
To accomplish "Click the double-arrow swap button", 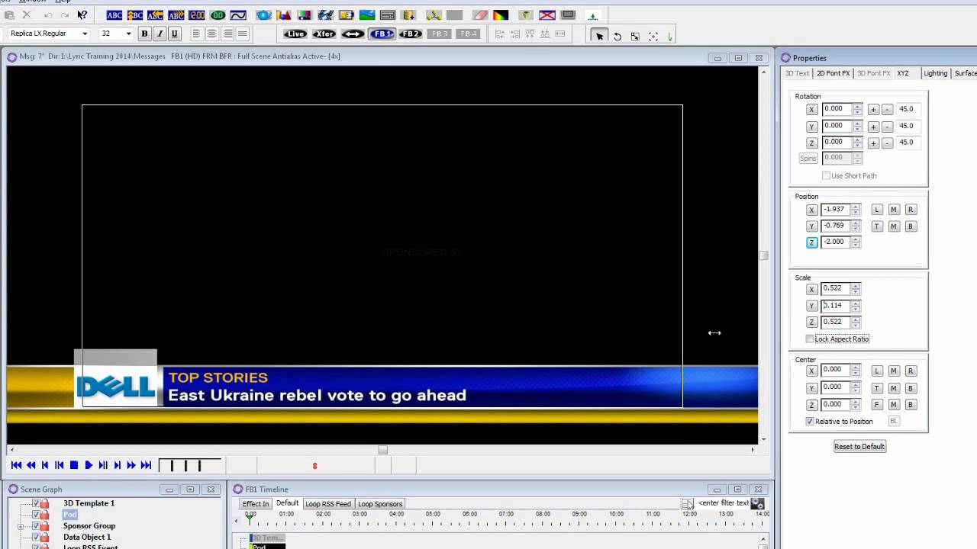I will pyautogui.click(x=353, y=34).
